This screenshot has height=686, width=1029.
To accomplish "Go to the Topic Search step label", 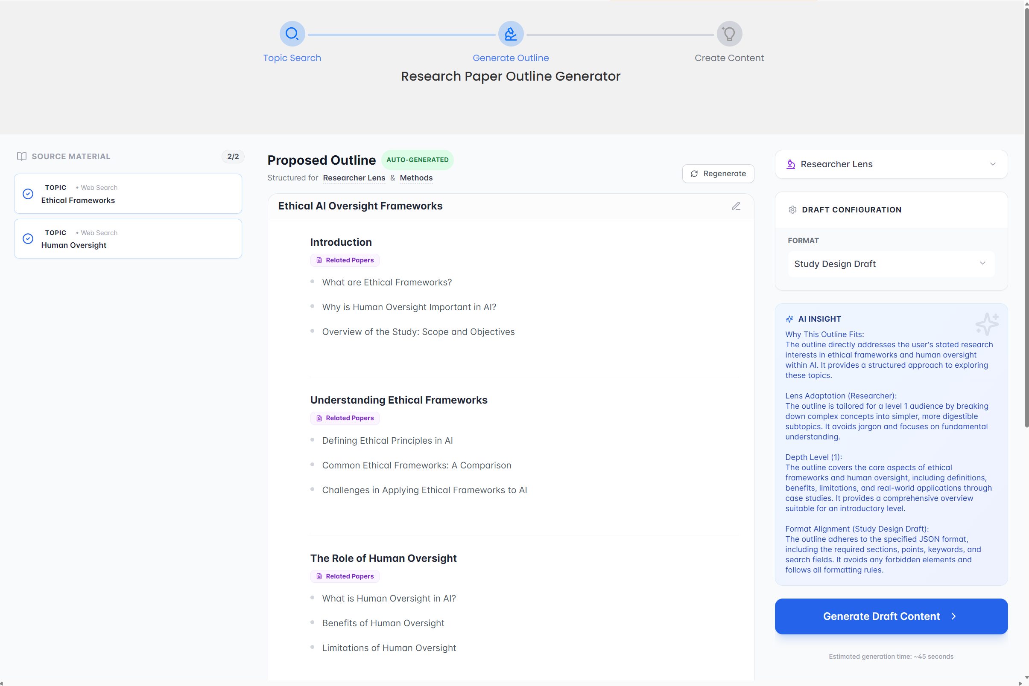I will tap(292, 58).
